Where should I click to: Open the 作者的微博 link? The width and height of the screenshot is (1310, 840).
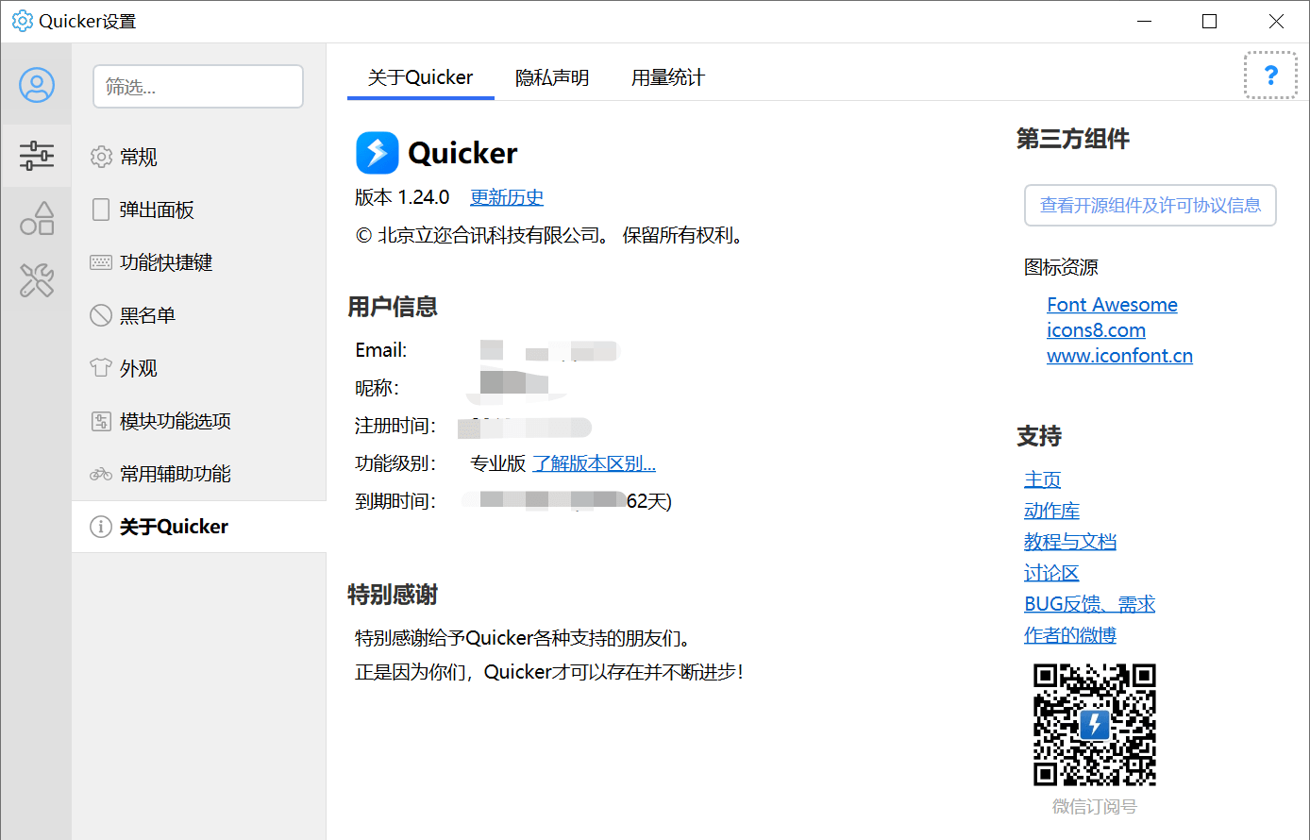click(x=1070, y=635)
